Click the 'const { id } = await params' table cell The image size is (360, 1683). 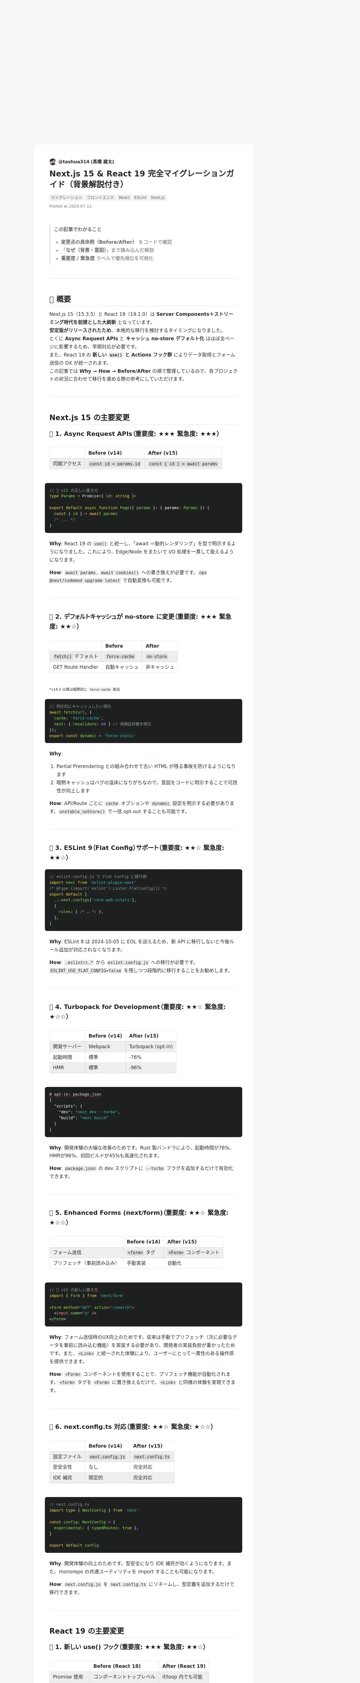183,464
